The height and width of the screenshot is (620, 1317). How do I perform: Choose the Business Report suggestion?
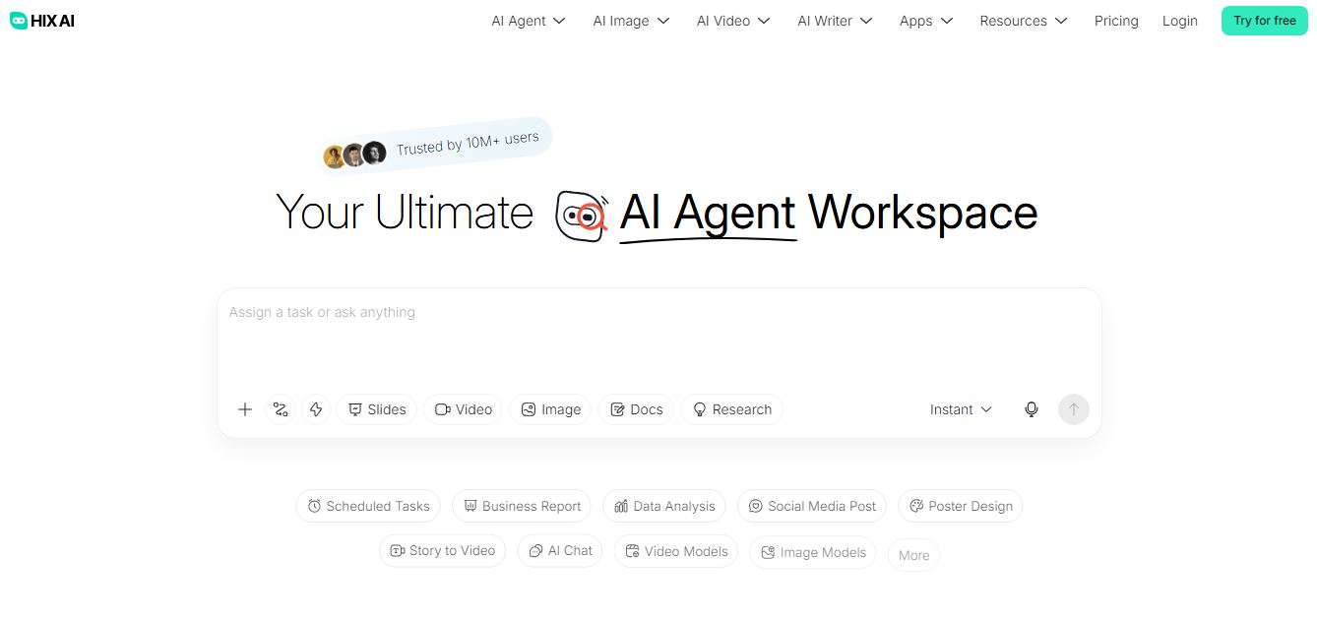click(x=522, y=506)
